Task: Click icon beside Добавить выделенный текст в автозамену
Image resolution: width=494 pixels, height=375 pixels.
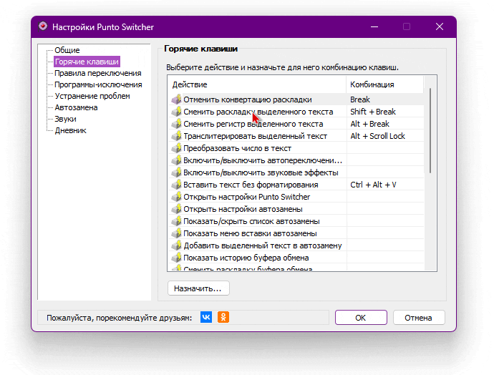Action: click(176, 245)
